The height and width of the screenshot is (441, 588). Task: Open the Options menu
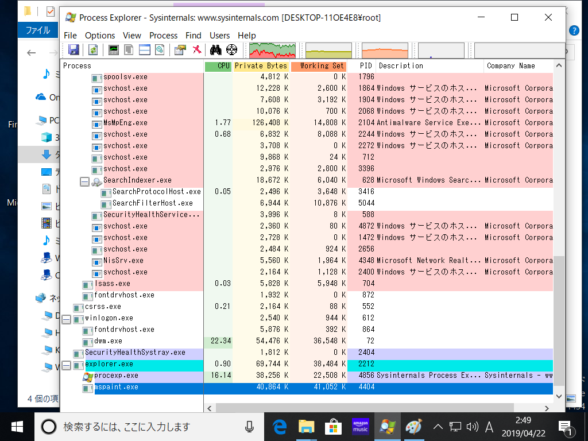(100, 35)
